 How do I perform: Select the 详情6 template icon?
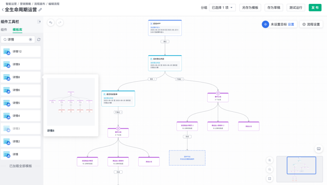coord(7,90)
